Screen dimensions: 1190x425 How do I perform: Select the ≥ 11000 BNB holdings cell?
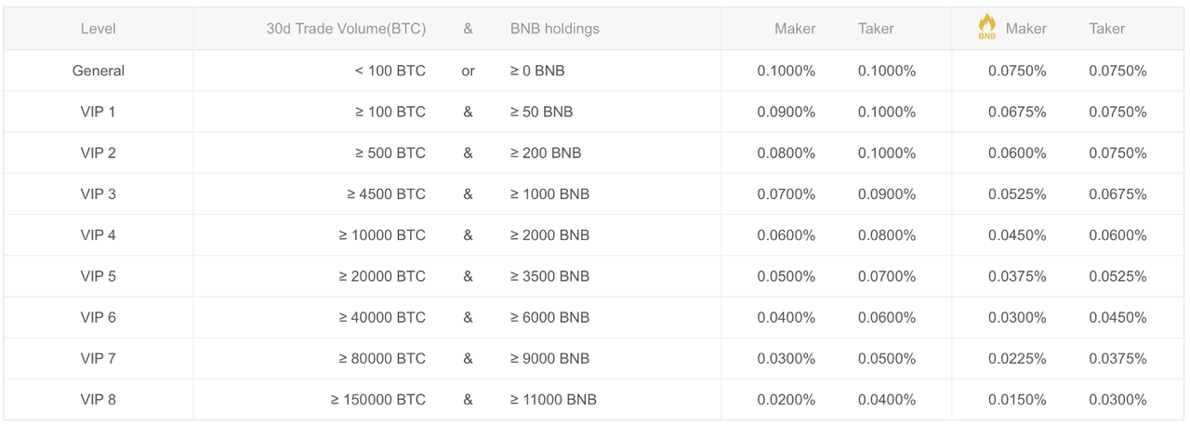553,399
